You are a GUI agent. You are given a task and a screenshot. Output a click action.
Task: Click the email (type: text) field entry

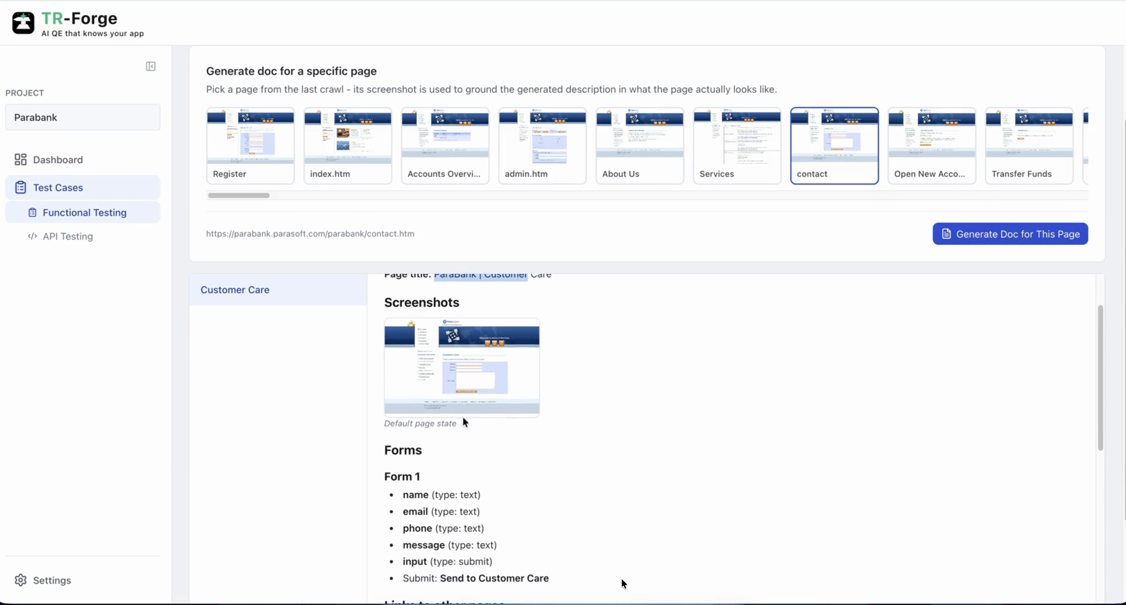point(441,511)
